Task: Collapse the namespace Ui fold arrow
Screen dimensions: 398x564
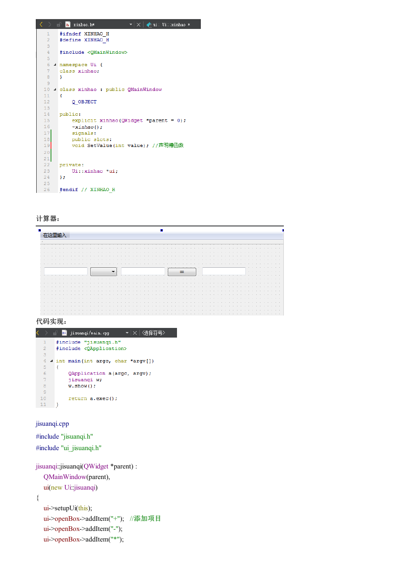Action: (x=55, y=65)
